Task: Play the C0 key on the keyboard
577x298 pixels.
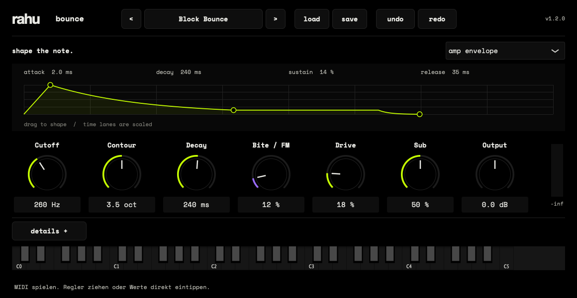Action: (x=19, y=266)
